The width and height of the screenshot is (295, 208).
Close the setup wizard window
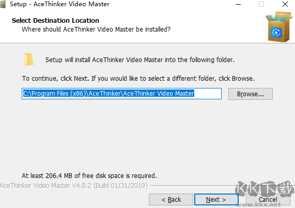[x=285, y=4]
